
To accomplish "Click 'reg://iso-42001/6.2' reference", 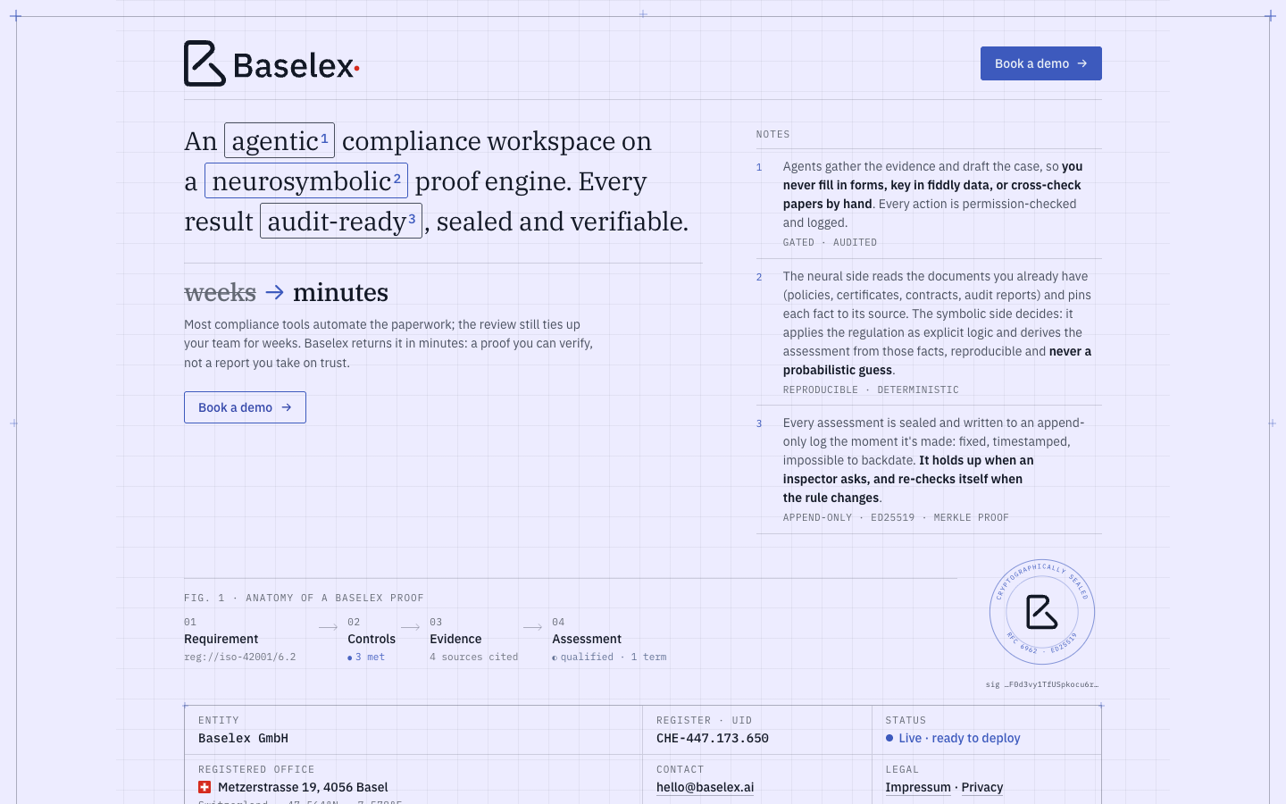I will coord(239,657).
